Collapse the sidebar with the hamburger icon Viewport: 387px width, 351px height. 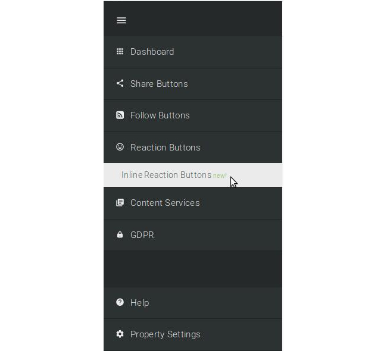[121, 20]
